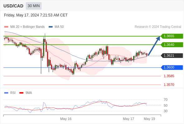Click the 1.3655 green resistance price tag
This screenshot has width=184, height=124.
pos(172,36)
